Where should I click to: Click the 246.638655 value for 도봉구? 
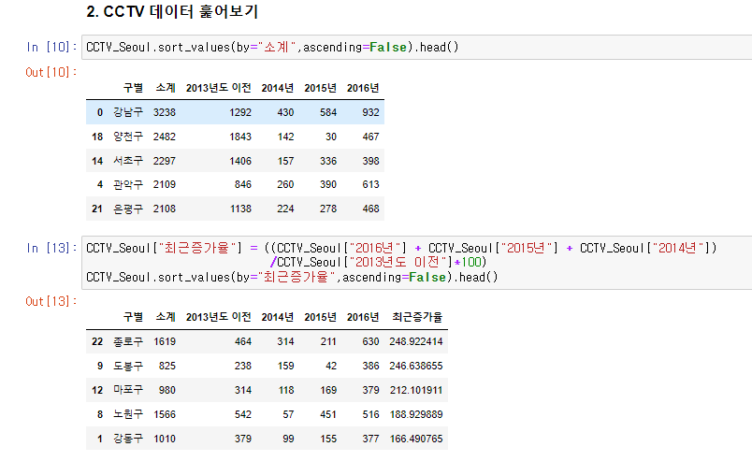[x=416, y=366]
